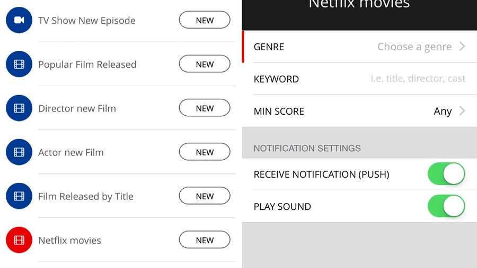Click NEW button for Actor new Film
Viewport: 477px width, 268px height.
[205, 152]
